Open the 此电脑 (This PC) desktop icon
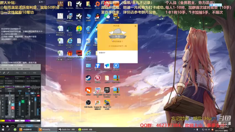Screen dimensions: 235x132 (88, 17)
